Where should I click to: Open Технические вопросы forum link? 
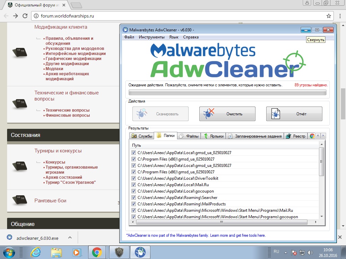68,110
